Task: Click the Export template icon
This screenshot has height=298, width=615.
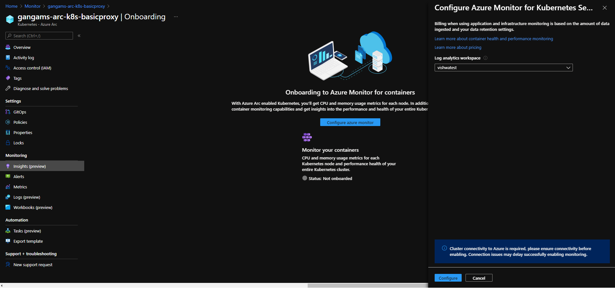Action: pos(8,241)
